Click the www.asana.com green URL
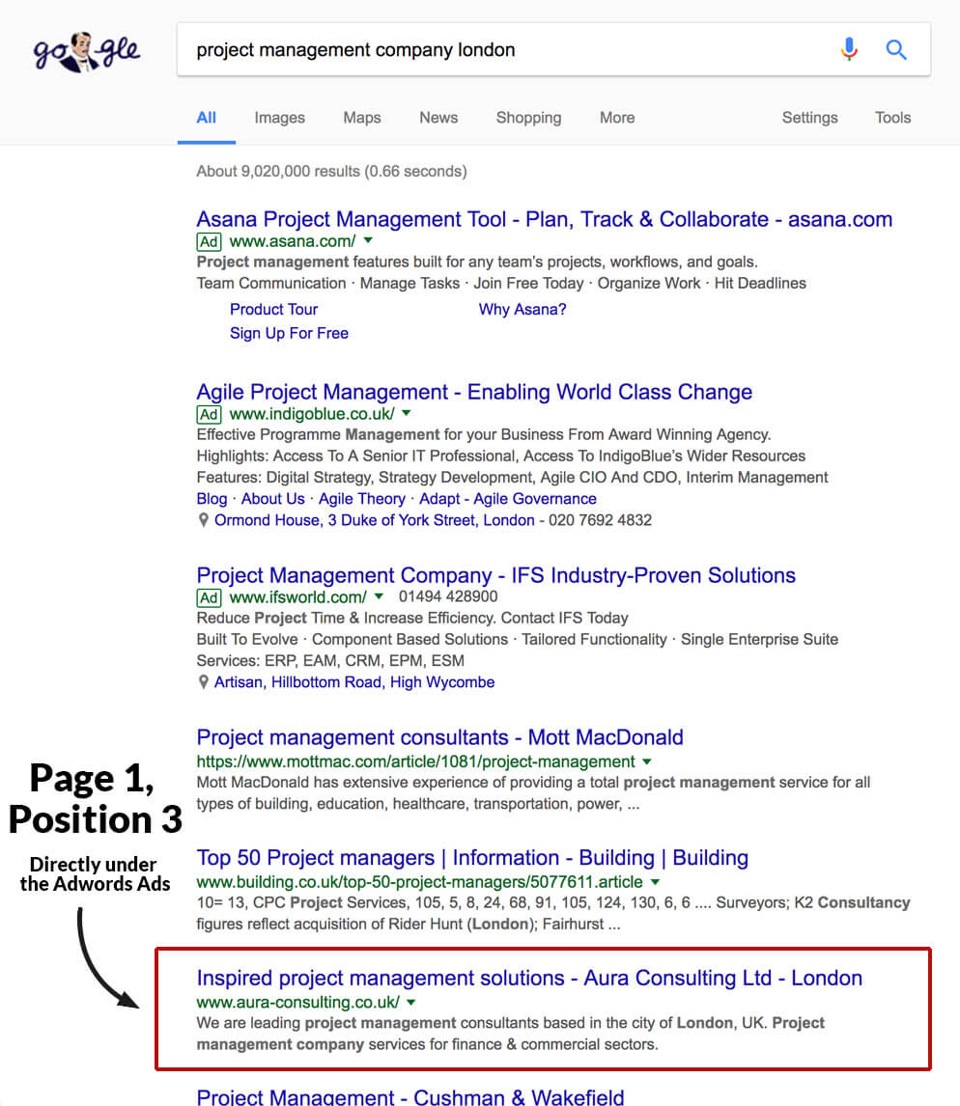960x1106 pixels. point(293,242)
